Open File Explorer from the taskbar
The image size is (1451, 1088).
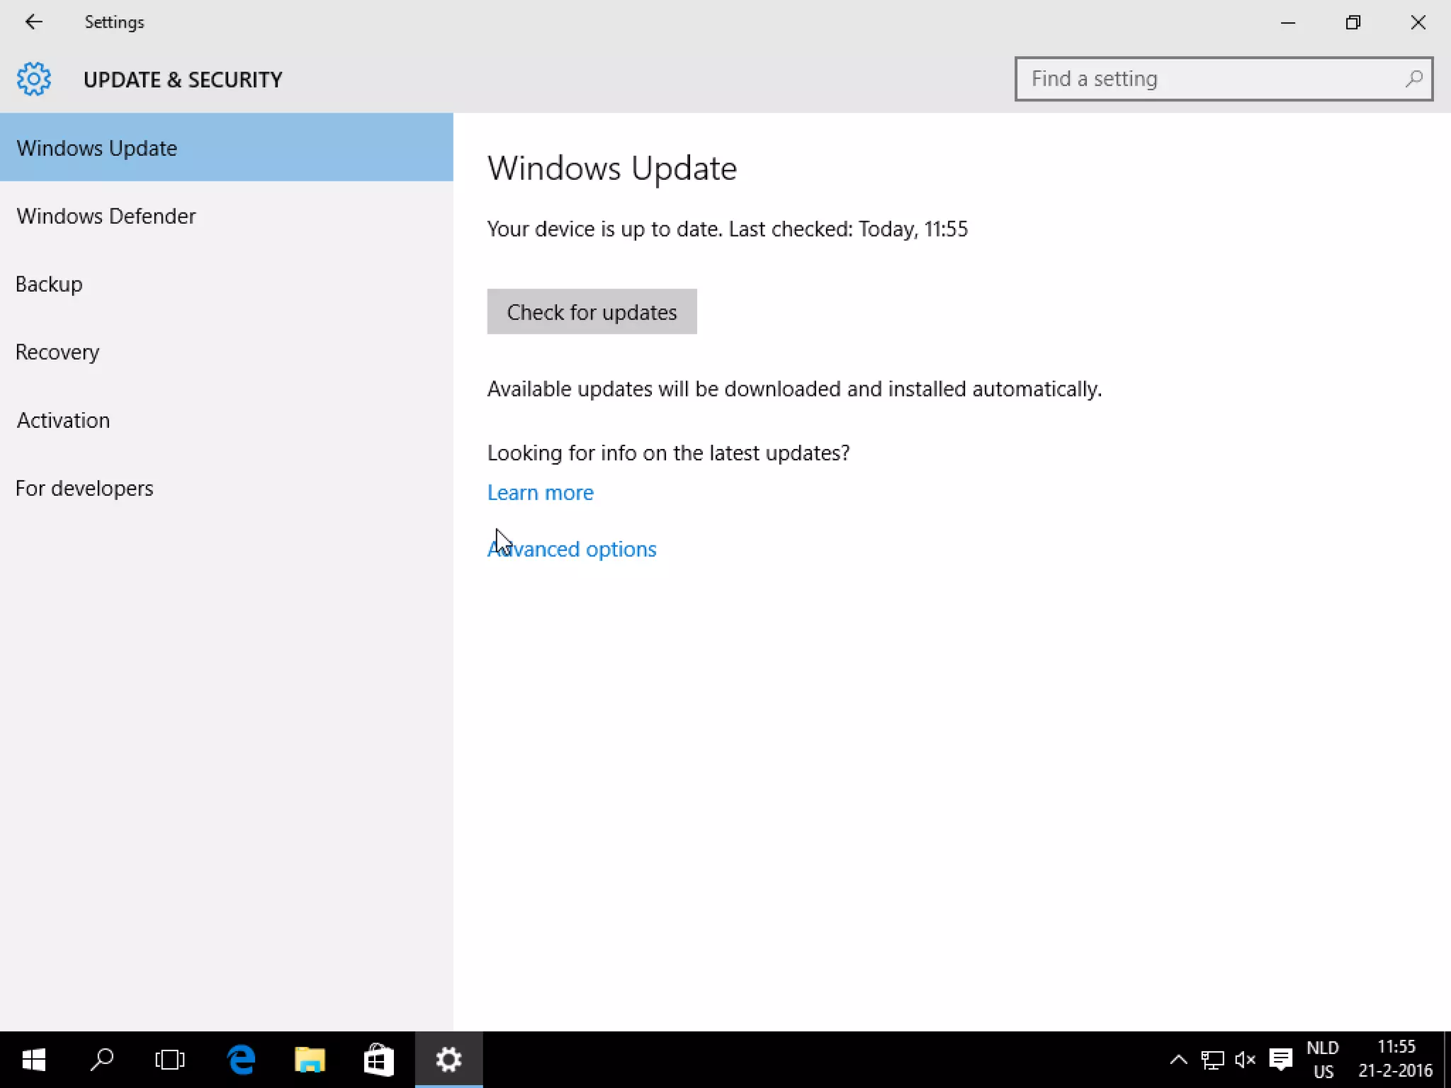tap(310, 1060)
